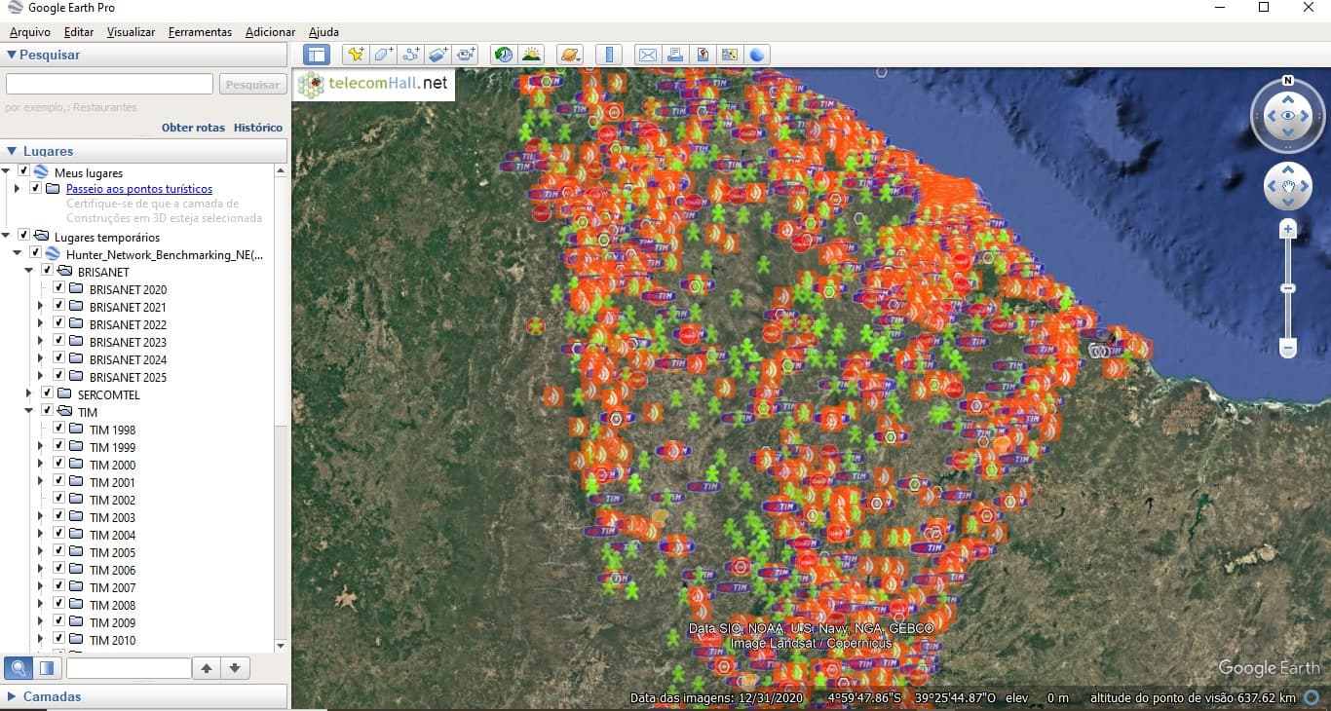Click the Obter rotas link

click(x=193, y=128)
